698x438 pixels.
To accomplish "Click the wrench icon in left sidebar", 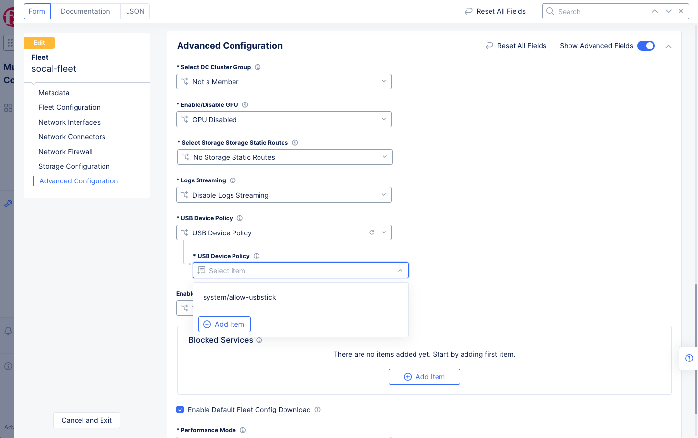I will click(x=8, y=204).
